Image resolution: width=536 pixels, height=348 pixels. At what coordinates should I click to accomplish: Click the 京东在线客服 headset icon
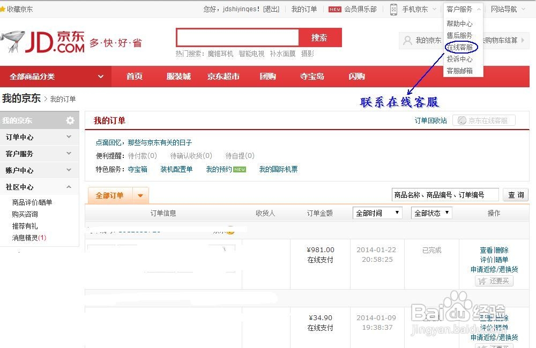pyautogui.click(x=463, y=120)
